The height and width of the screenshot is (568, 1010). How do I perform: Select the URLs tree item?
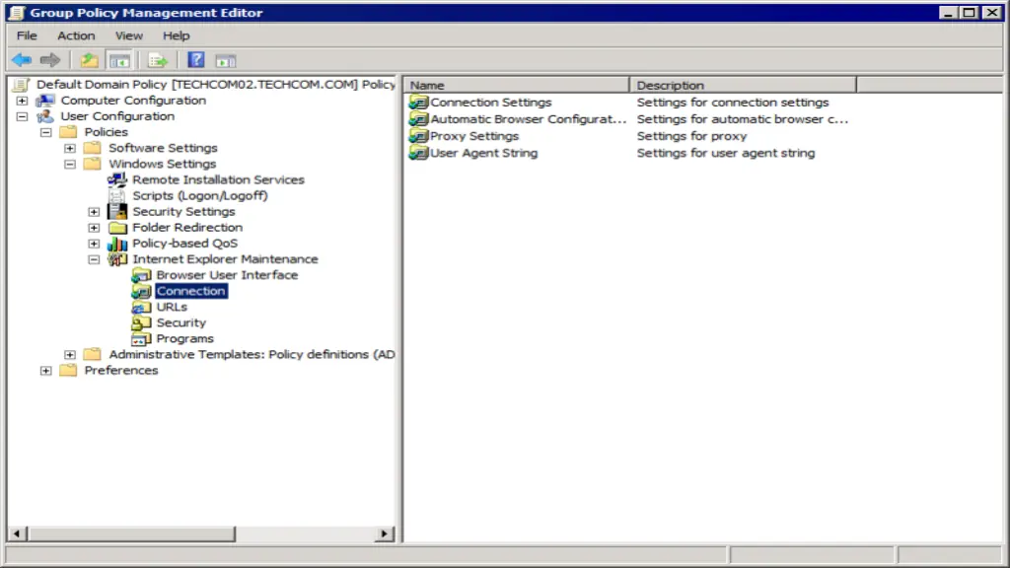pos(172,308)
